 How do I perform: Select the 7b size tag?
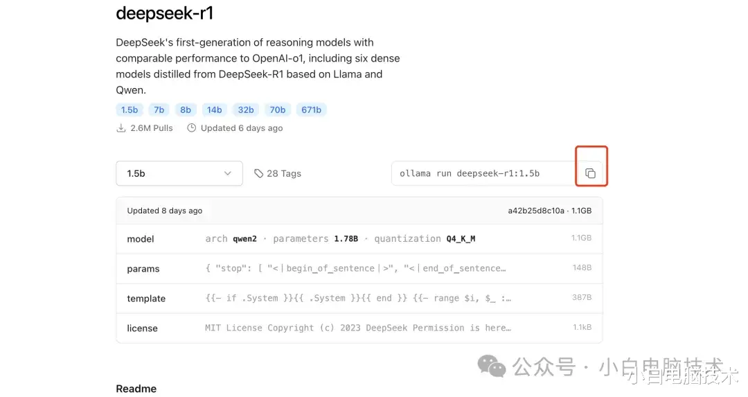159,109
